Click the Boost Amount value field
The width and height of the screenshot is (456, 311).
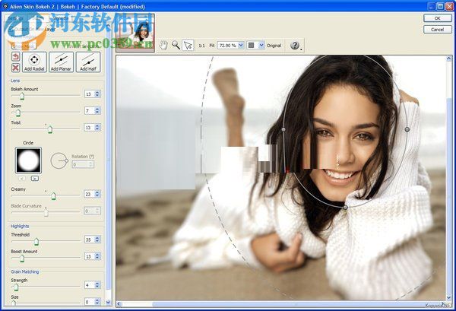pyautogui.click(x=89, y=256)
